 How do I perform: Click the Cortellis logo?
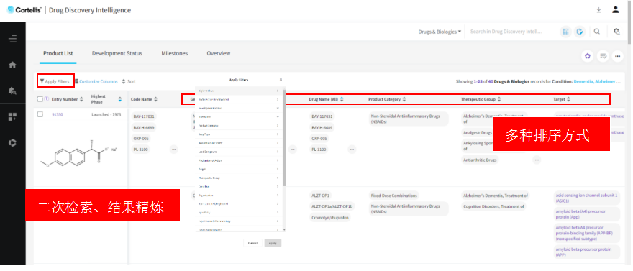[24, 10]
